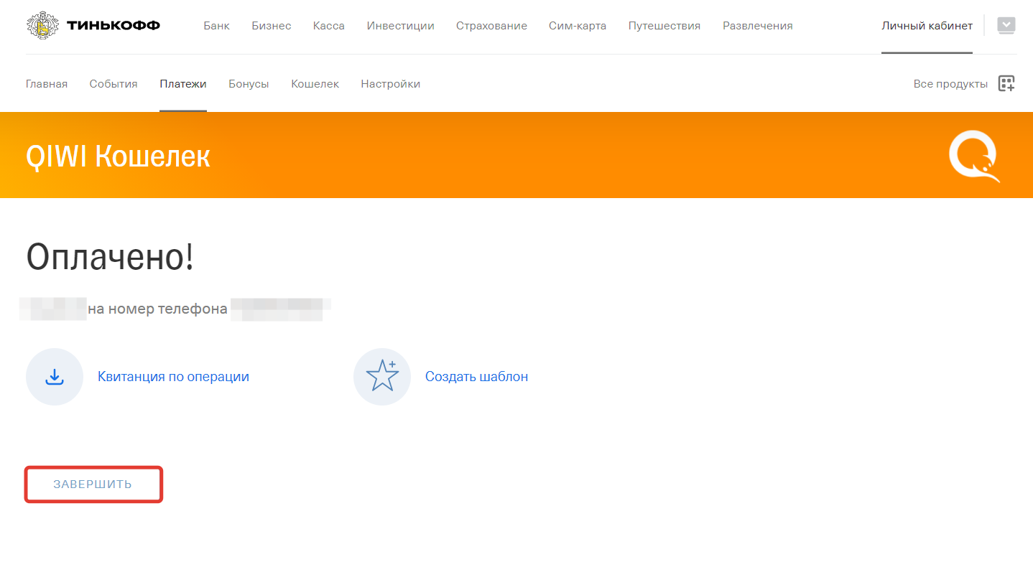Click the star create-template icon
The width and height of the screenshot is (1033, 562).
click(x=382, y=377)
